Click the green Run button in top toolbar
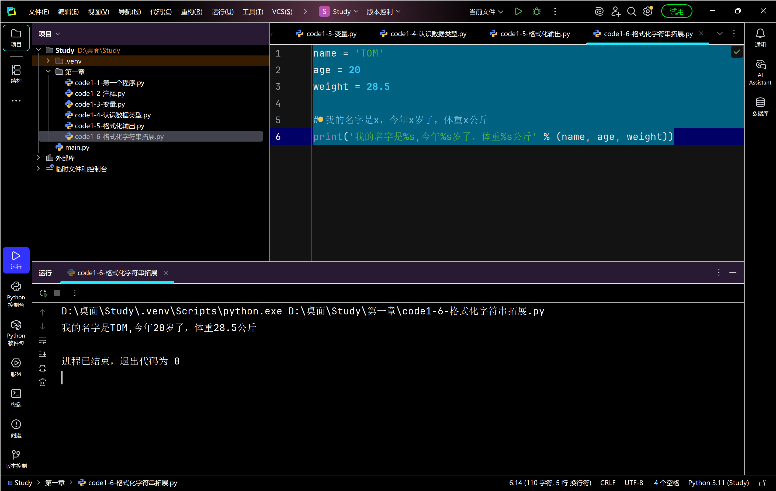Screen dimensions: 776x491 point(518,12)
